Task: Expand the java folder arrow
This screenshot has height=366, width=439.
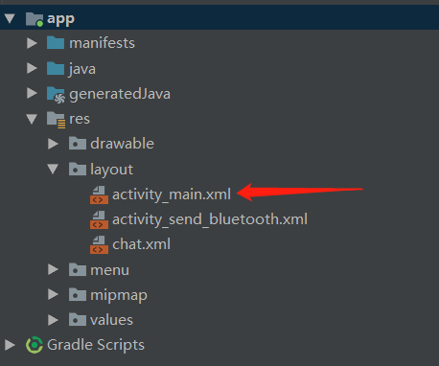Action: point(32,68)
